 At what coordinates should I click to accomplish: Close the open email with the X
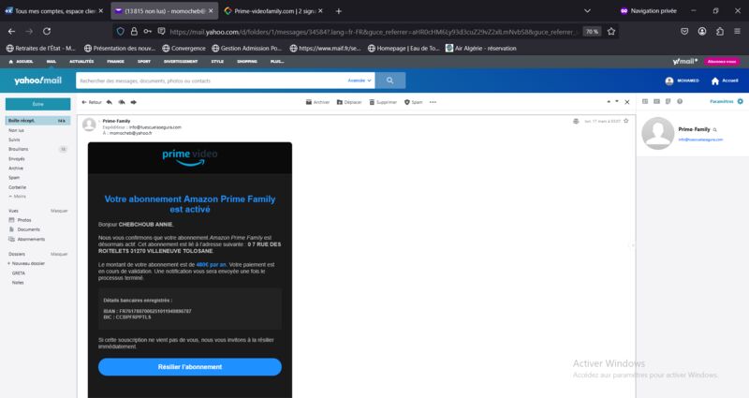click(627, 102)
